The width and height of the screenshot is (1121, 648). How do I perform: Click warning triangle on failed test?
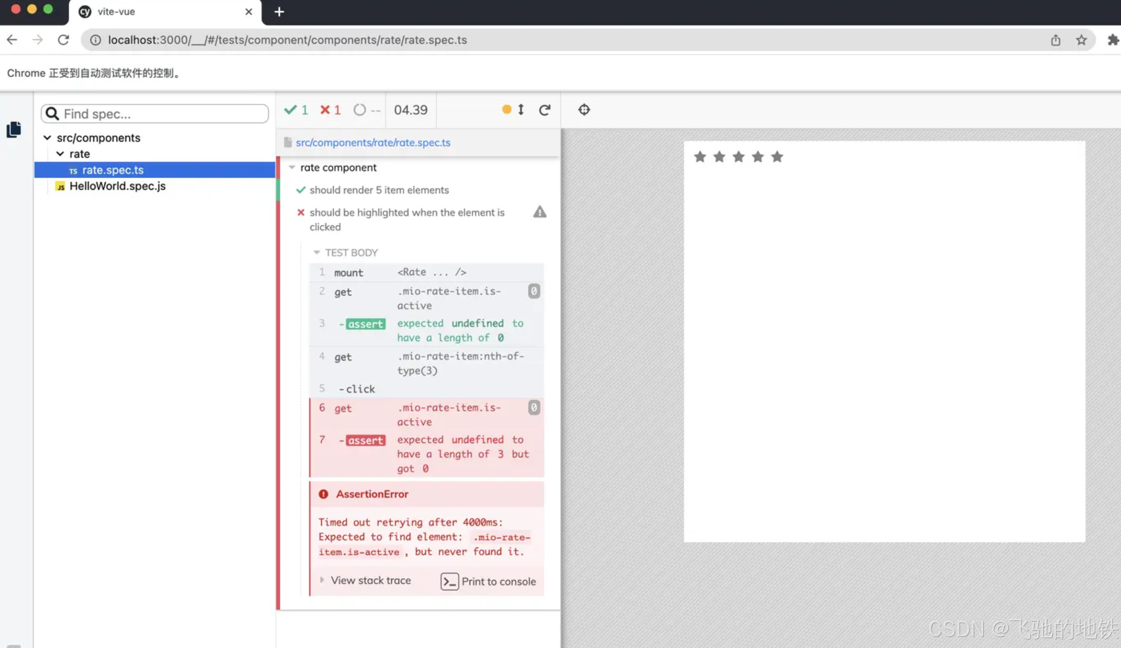(x=540, y=212)
